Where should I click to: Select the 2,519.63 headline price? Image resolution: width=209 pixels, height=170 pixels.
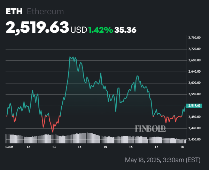(x=37, y=28)
